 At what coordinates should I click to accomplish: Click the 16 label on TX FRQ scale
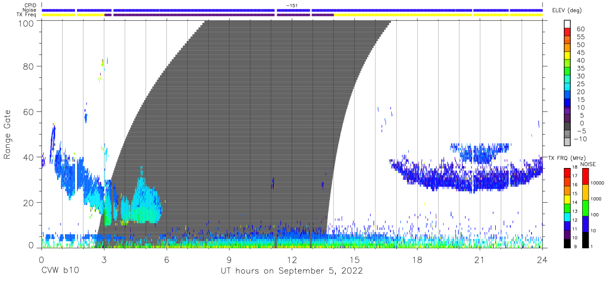click(x=574, y=185)
